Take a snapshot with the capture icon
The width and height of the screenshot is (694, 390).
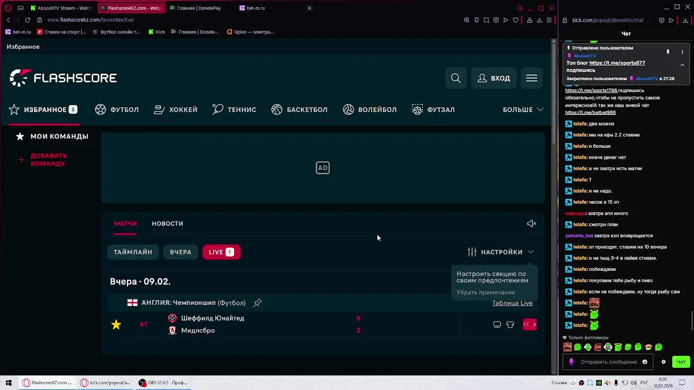pos(486,20)
